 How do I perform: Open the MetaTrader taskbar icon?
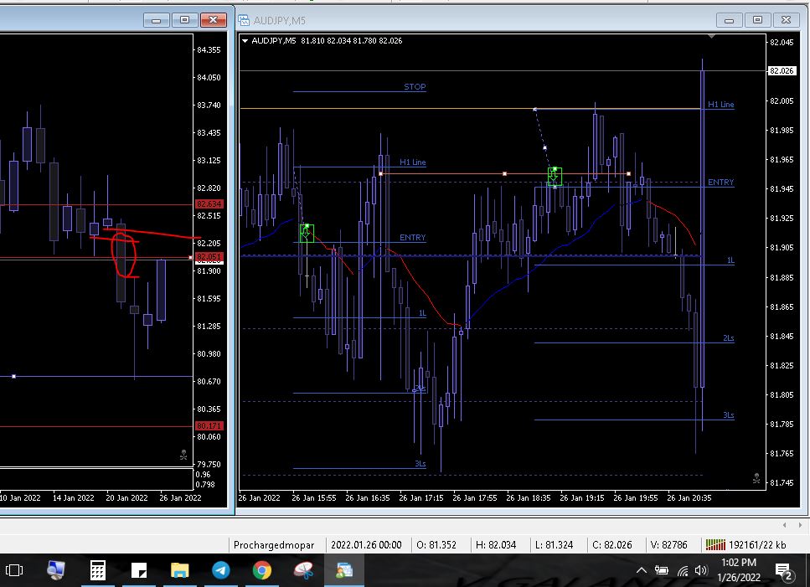(x=344, y=570)
